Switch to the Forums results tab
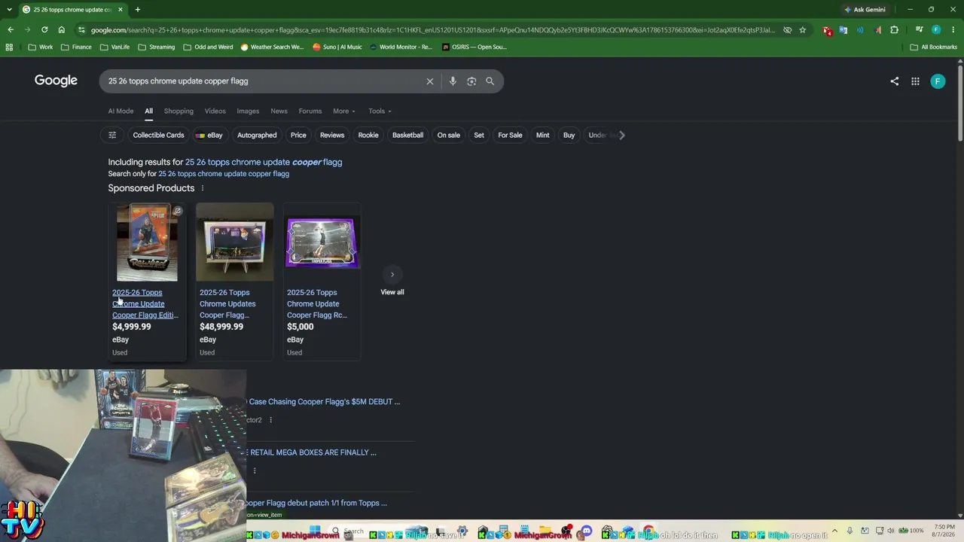This screenshot has height=542, width=964. pos(310,111)
